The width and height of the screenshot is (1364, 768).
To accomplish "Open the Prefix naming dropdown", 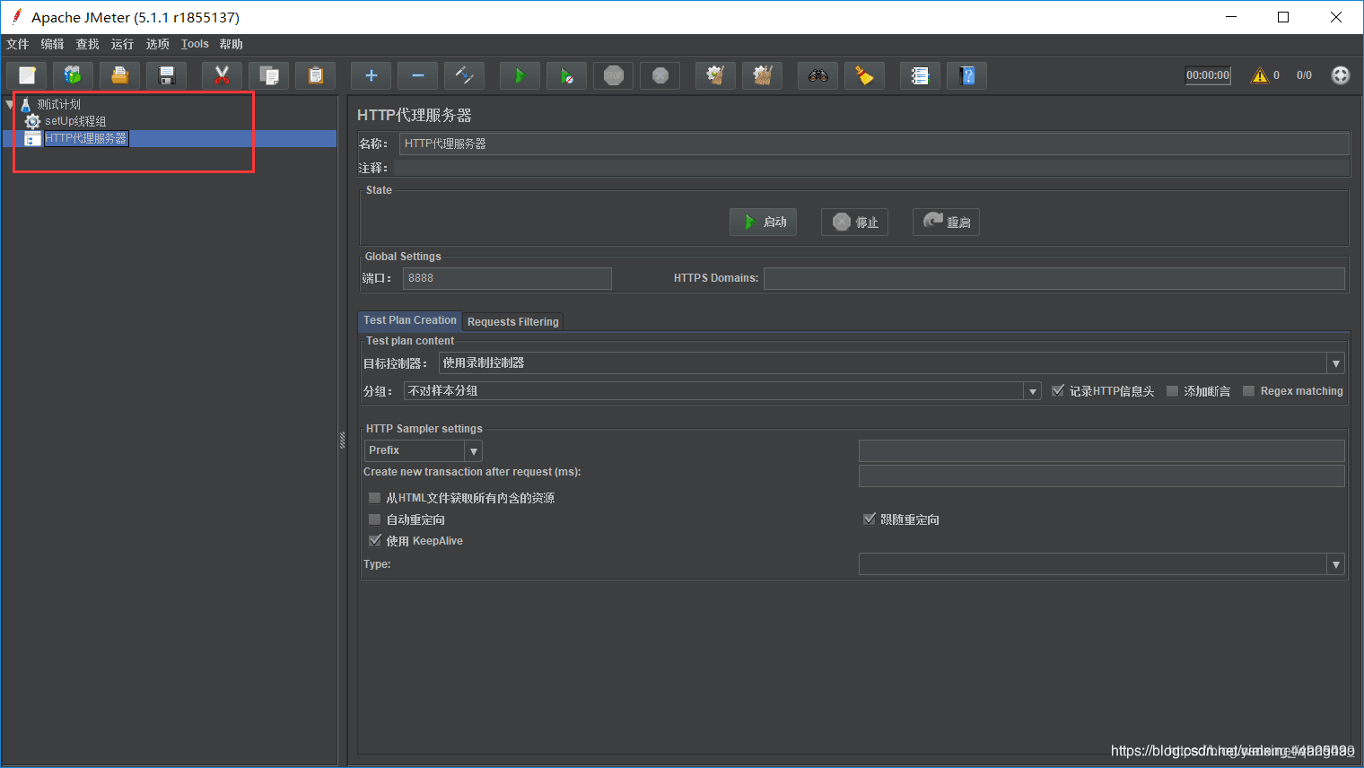I will tap(473, 450).
